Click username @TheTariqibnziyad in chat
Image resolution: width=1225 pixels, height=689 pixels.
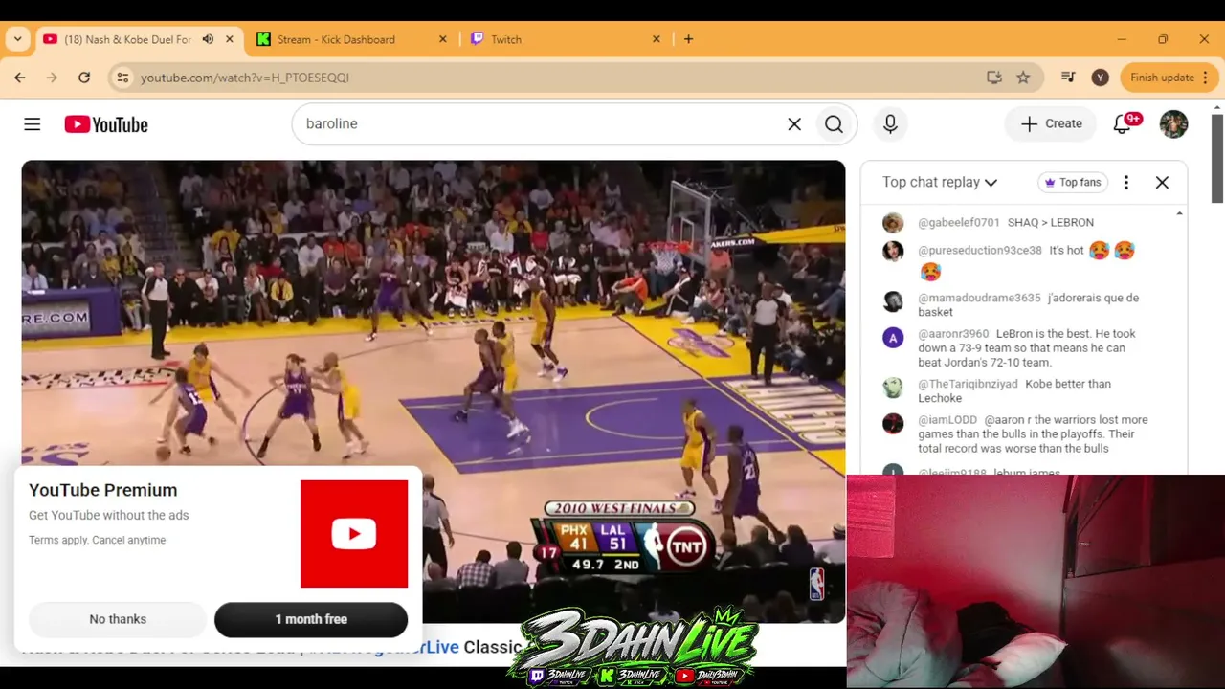pyautogui.click(x=968, y=384)
